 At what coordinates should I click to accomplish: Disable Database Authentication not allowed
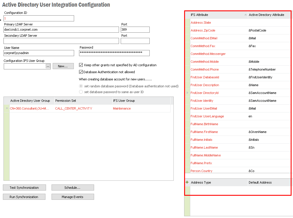[81, 71]
